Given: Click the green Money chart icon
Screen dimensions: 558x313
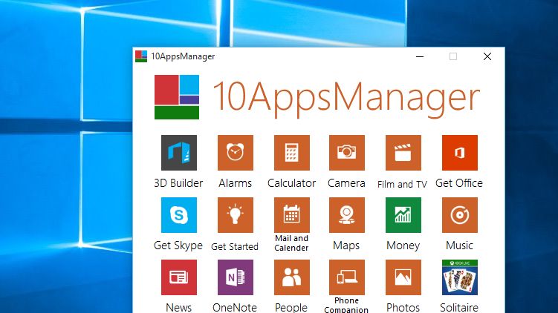Looking at the screenshot, I should pyautogui.click(x=403, y=215).
